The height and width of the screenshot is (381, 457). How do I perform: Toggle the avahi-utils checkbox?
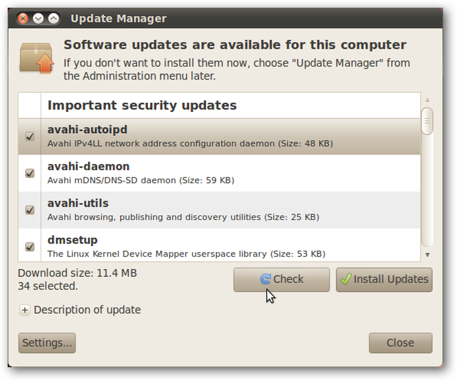[x=30, y=210]
